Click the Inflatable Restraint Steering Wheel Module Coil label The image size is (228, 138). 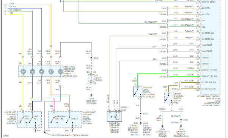71,71
